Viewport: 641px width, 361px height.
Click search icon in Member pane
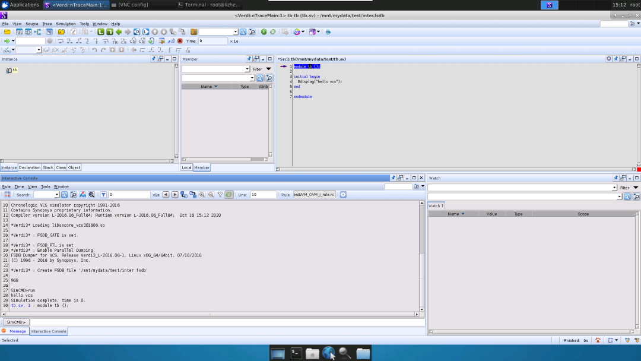tap(259, 78)
